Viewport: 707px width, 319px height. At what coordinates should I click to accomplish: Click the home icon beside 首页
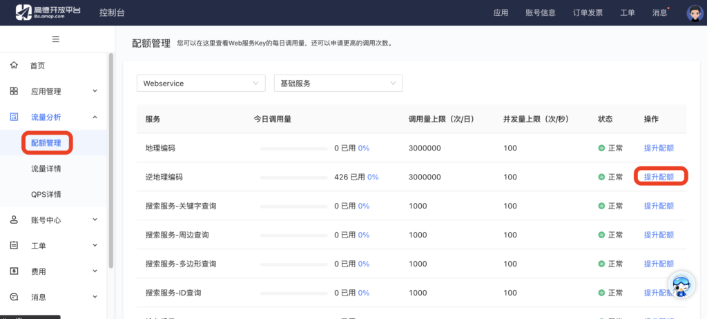[14, 66]
